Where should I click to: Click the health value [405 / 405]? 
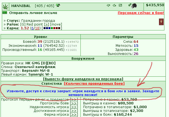44,6
